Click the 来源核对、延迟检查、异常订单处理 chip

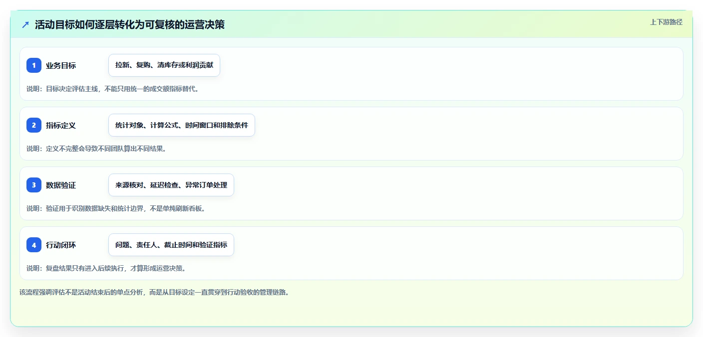(x=171, y=185)
